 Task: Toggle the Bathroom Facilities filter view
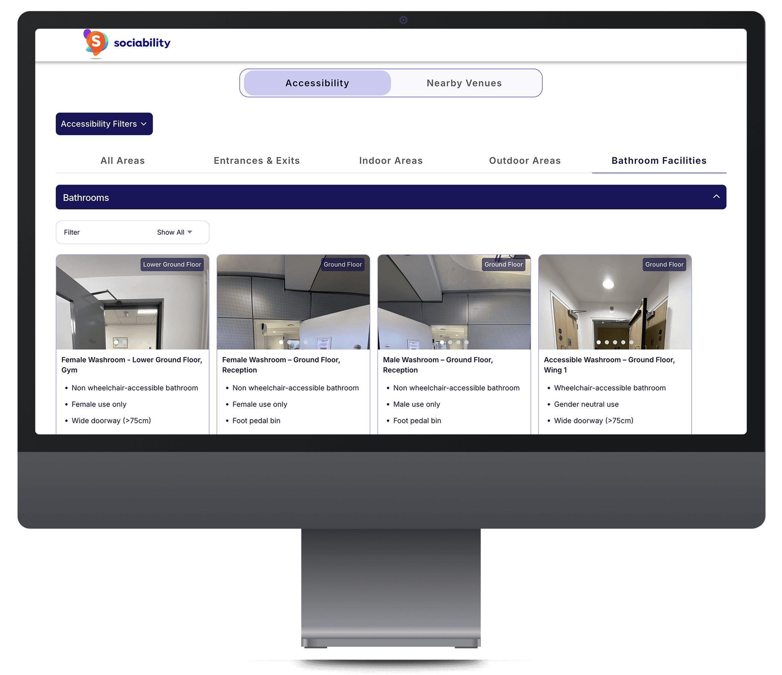tap(659, 160)
